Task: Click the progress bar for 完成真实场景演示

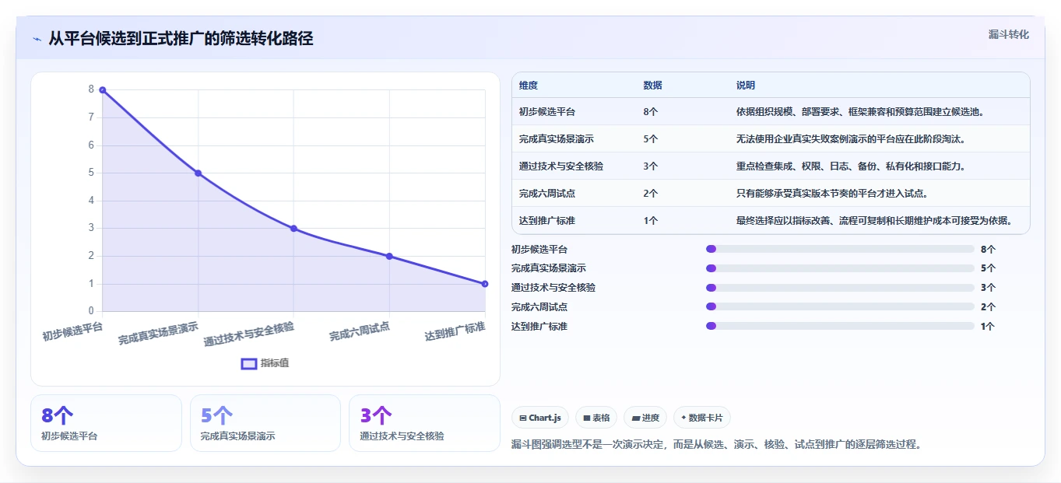Action: [840, 268]
